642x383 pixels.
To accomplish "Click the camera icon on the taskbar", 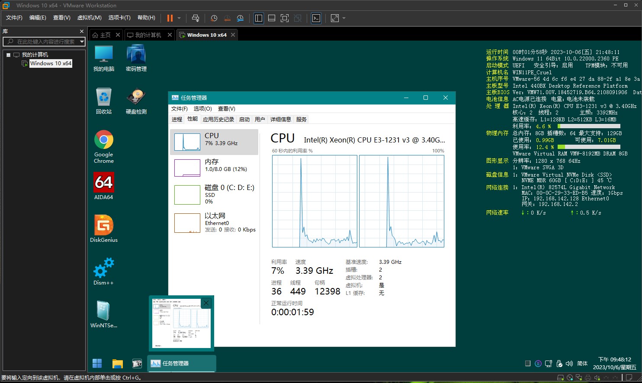I will [137, 364].
